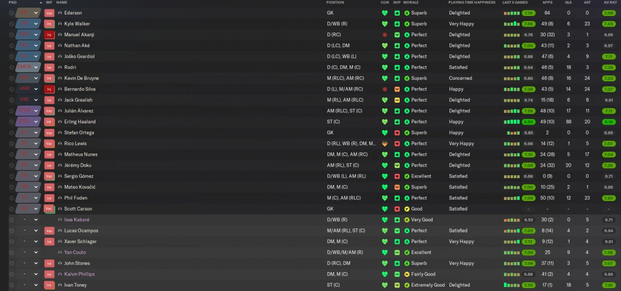Click the red injured condition icon for Manuel Akanji
This screenshot has height=291, width=621.
pos(385,35)
